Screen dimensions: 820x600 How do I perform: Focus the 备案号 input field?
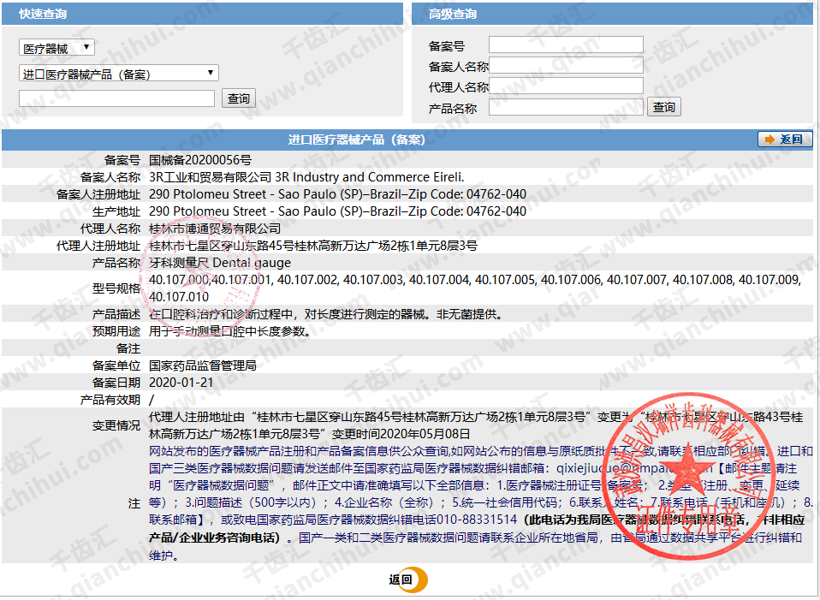coord(565,45)
